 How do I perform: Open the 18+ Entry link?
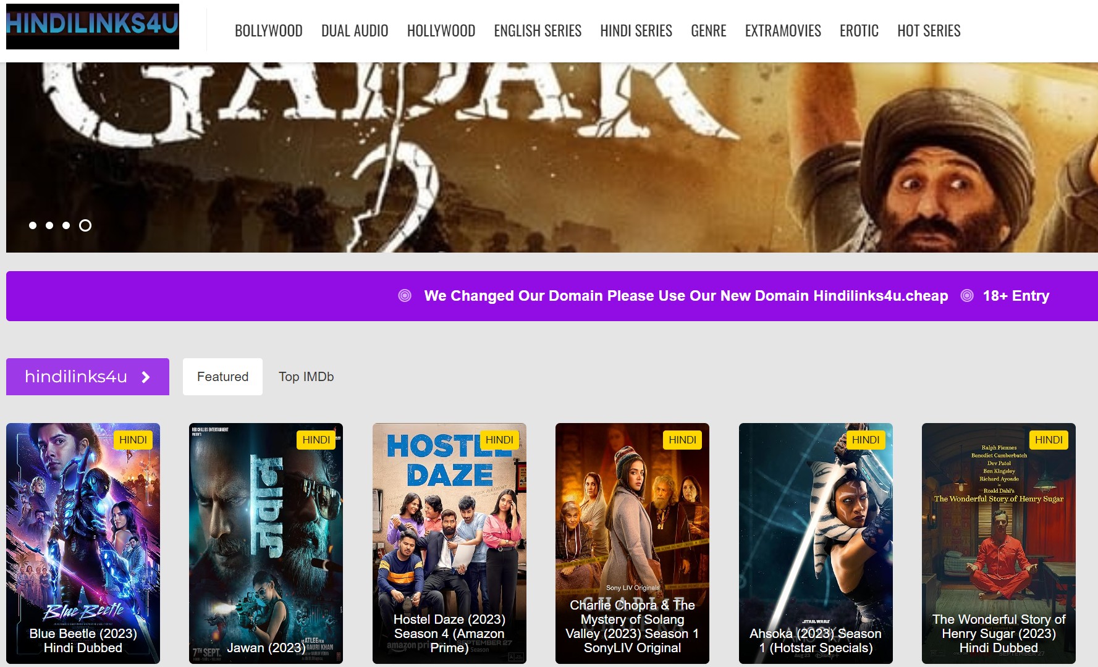tap(1016, 296)
